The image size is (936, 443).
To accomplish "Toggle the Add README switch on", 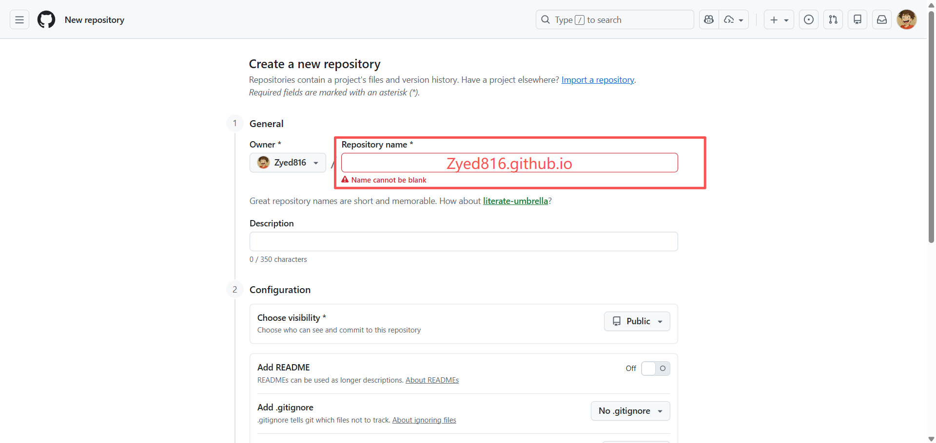I will click(x=656, y=369).
